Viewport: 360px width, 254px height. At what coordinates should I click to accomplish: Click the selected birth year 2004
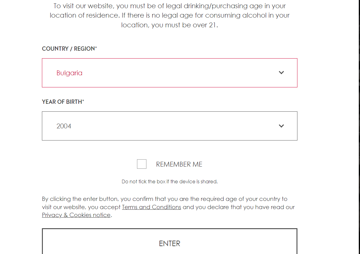click(x=64, y=126)
